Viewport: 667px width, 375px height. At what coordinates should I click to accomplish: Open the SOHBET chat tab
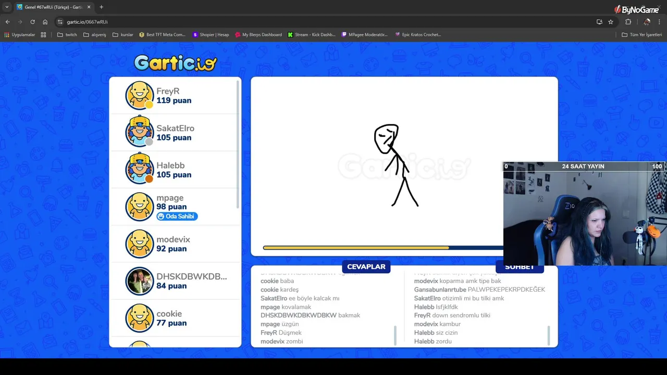coord(520,267)
